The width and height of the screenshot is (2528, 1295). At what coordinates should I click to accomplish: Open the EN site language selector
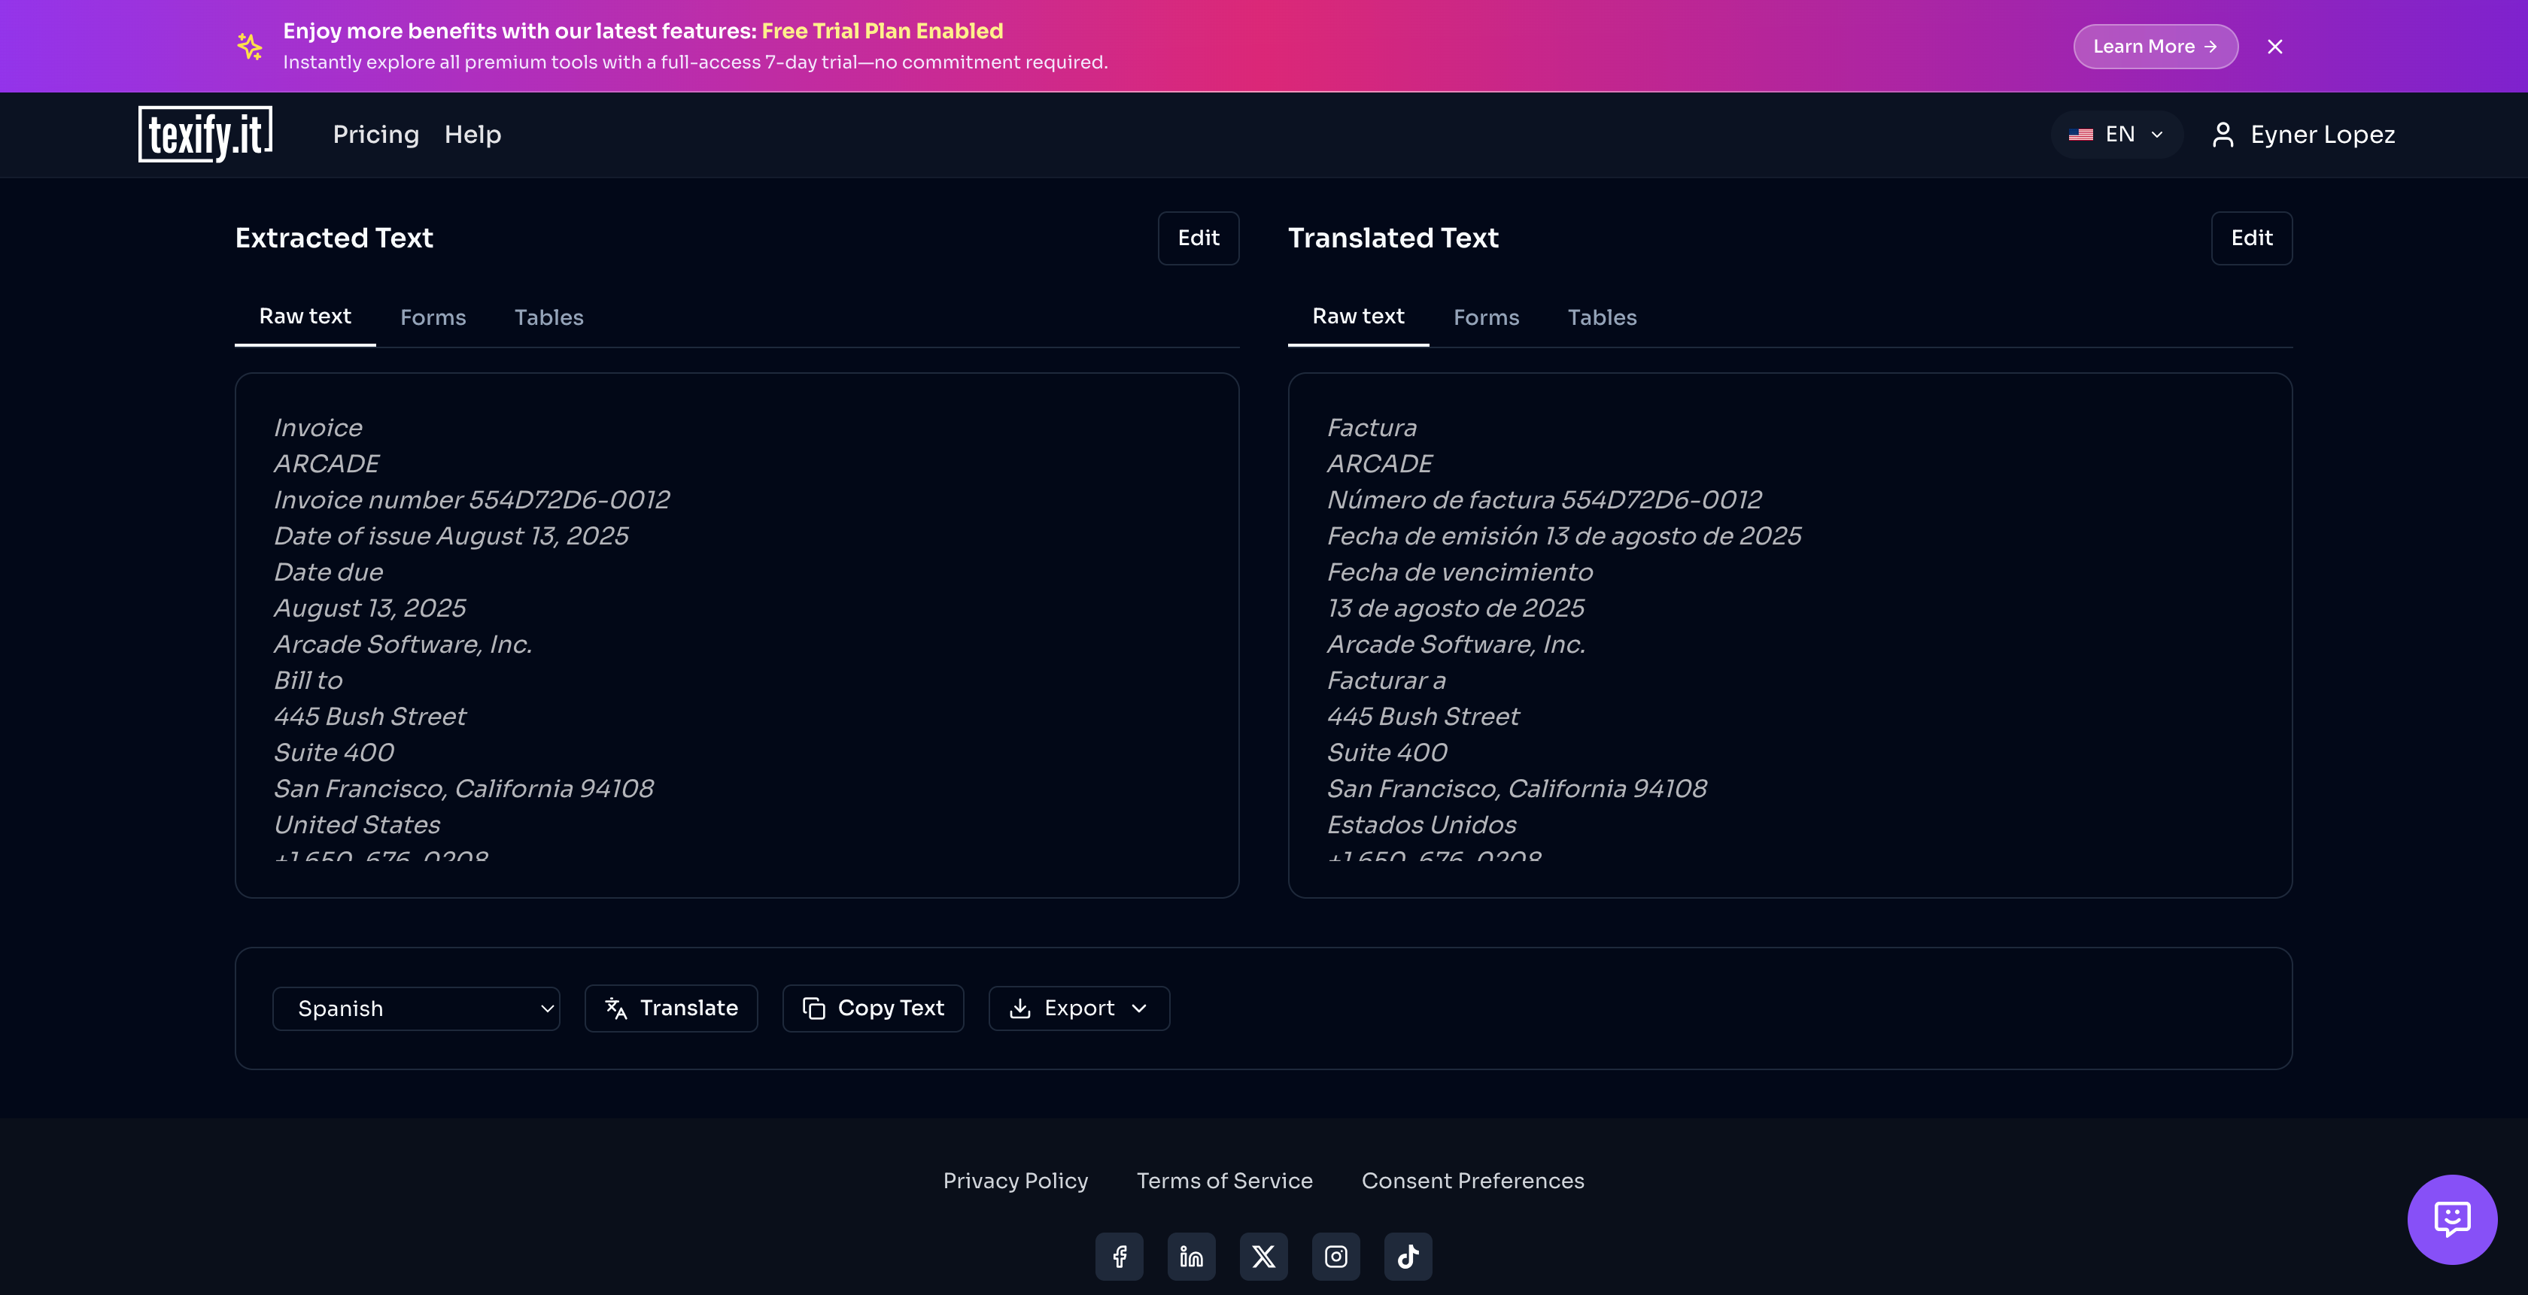[x=2116, y=135]
